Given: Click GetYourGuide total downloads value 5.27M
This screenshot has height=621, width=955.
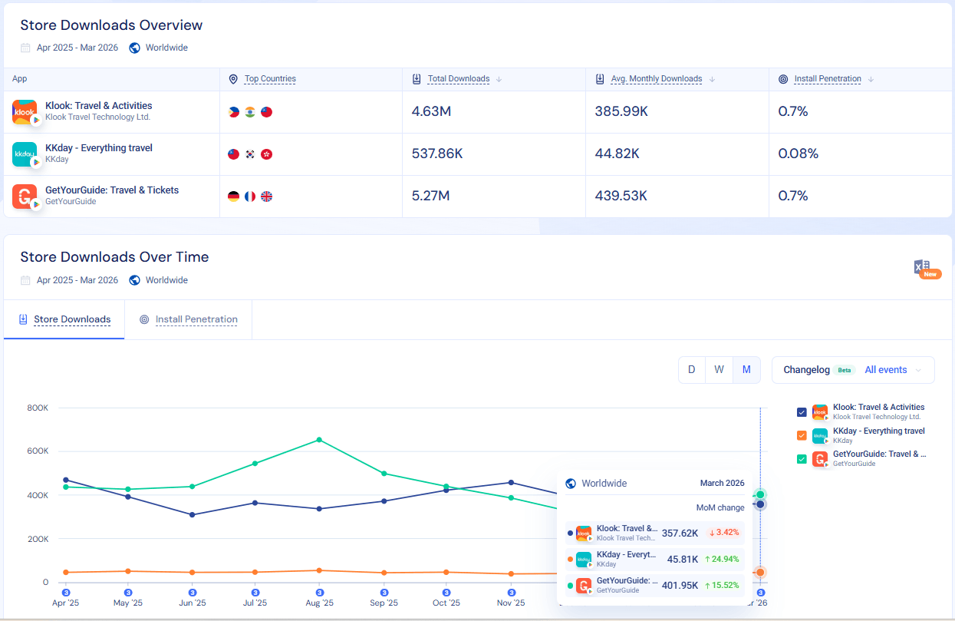Looking at the screenshot, I should pos(431,197).
